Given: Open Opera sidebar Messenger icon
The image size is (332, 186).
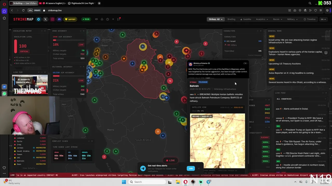Looking at the screenshot, I should pyautogui.click(x=4, y=87).
